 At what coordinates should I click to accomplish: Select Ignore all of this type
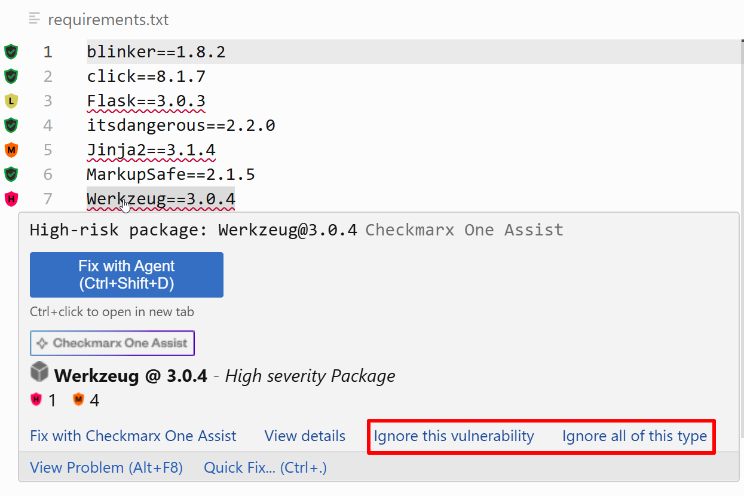tap(635, 436)
